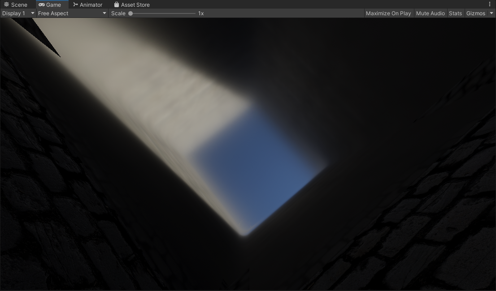The width and height of the screenshot is (496, 291).
Task: Click the shopping bag icon for Asset Store
Action: [x=117, y=4]
